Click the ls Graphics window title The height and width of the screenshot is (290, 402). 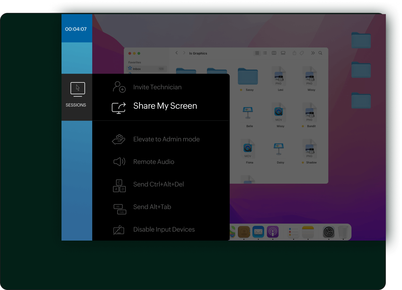click(198, 53)
